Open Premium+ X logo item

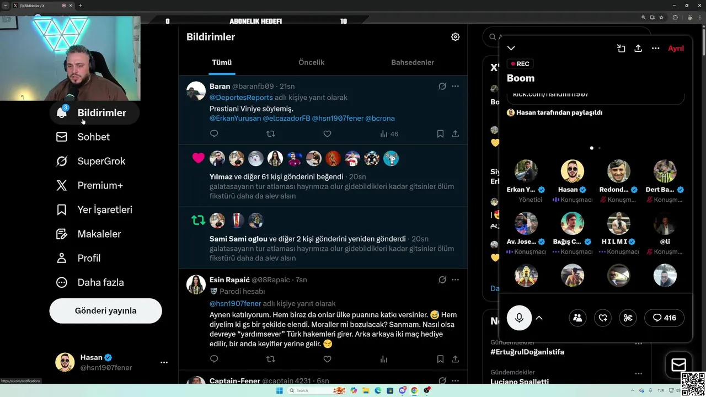pyautogui.click(x=62, y=185)
